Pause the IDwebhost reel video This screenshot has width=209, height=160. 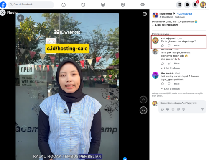point(67,87)
